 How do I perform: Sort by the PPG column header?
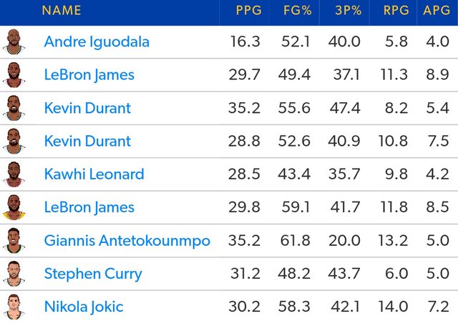pyautogui.click(x=248, y=11)
